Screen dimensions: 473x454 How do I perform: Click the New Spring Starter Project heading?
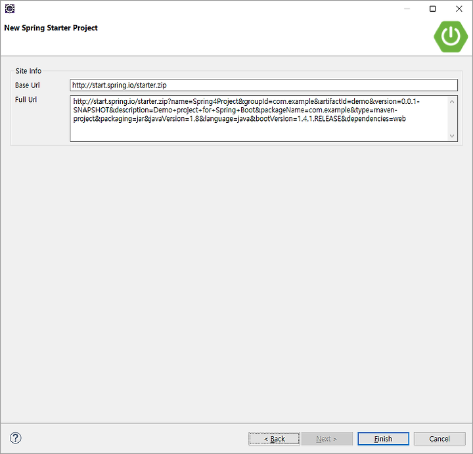pyautogui.click(x=51, y=28)
